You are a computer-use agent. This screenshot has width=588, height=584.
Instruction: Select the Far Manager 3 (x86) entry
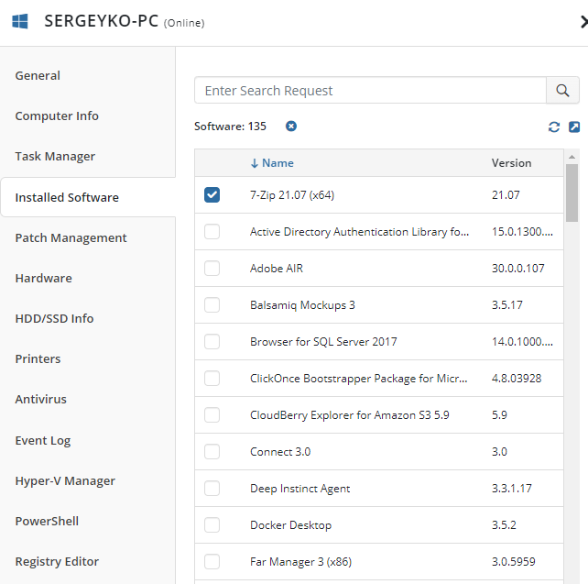click(x=301, y=562)
